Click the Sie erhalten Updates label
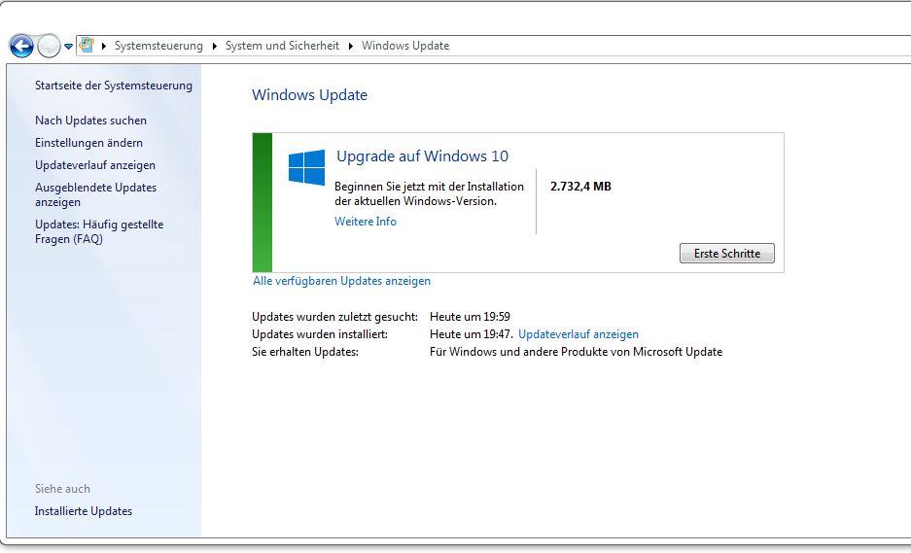 [305, 352]
